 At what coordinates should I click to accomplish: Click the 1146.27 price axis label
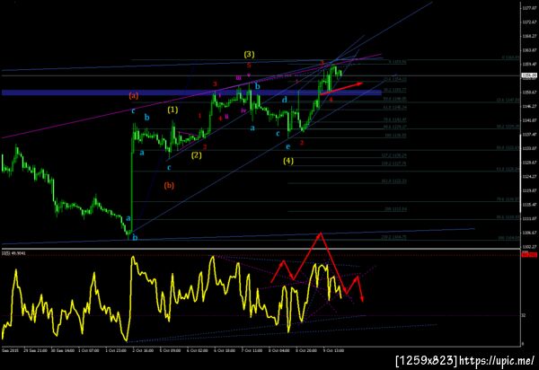tap(529, 106)
